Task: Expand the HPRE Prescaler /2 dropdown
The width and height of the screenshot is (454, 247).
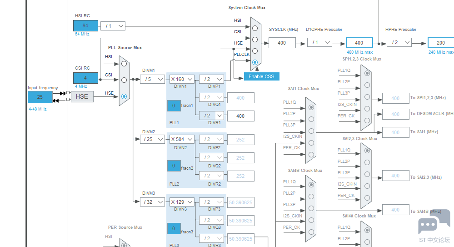Action: coord(399,42)
